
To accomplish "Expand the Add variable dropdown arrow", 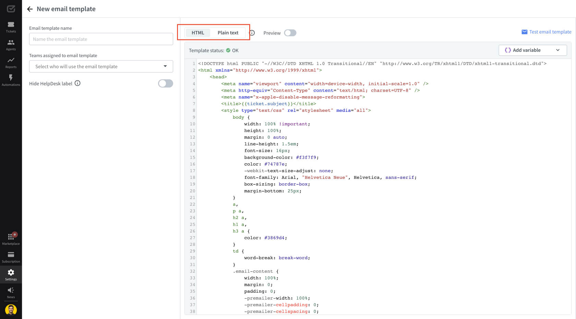I will tap(558, 50).
